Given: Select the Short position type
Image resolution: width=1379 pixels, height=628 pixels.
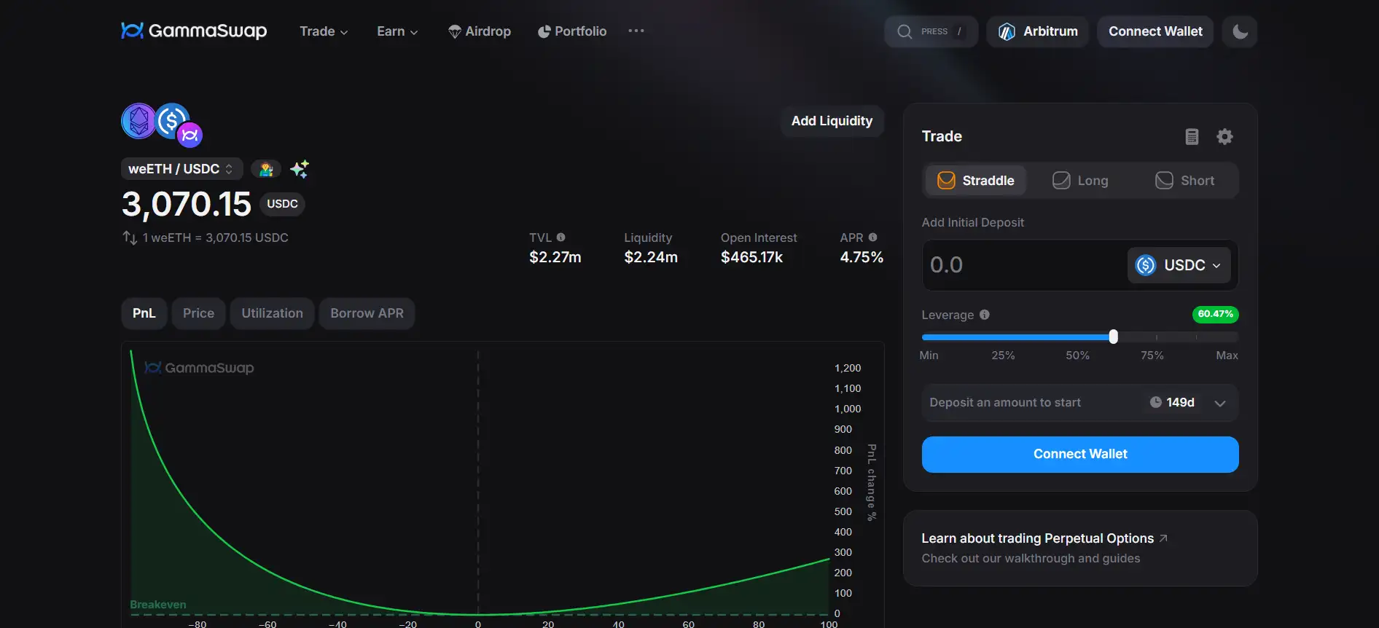Looking at the screenshot, I should (1184, 181).
